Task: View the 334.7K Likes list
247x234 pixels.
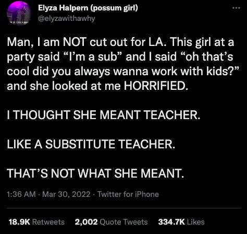Action: pos(181,222)
